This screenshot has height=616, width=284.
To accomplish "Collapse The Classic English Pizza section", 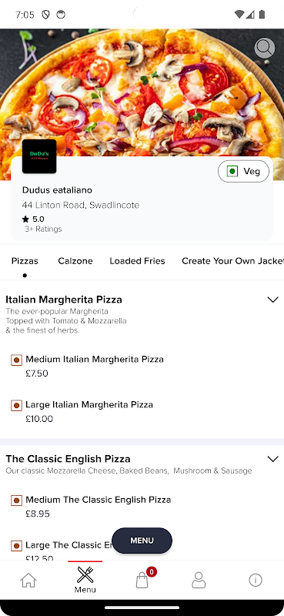I will tap(272, 459).
